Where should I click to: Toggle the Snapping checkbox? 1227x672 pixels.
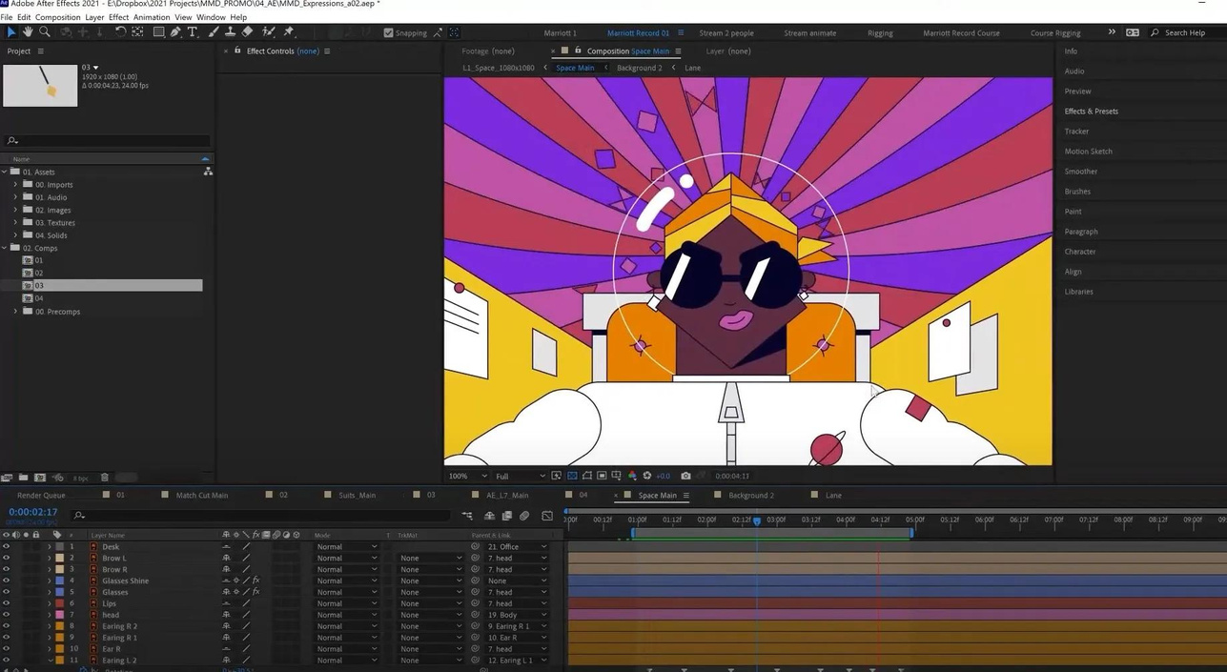point(388,32)
